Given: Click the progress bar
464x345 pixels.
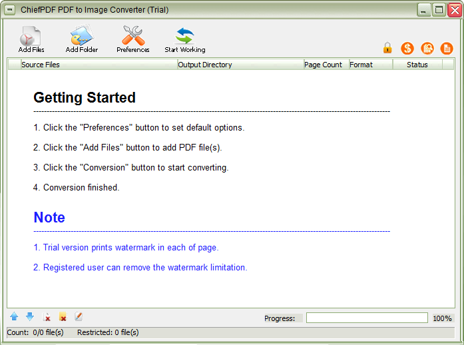Looking at the screenshot, I should [x=367, y=318].
